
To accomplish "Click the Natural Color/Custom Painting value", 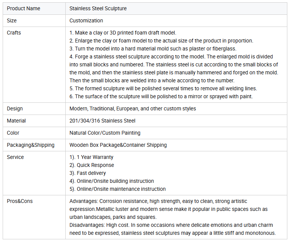I will click(105, 133).
